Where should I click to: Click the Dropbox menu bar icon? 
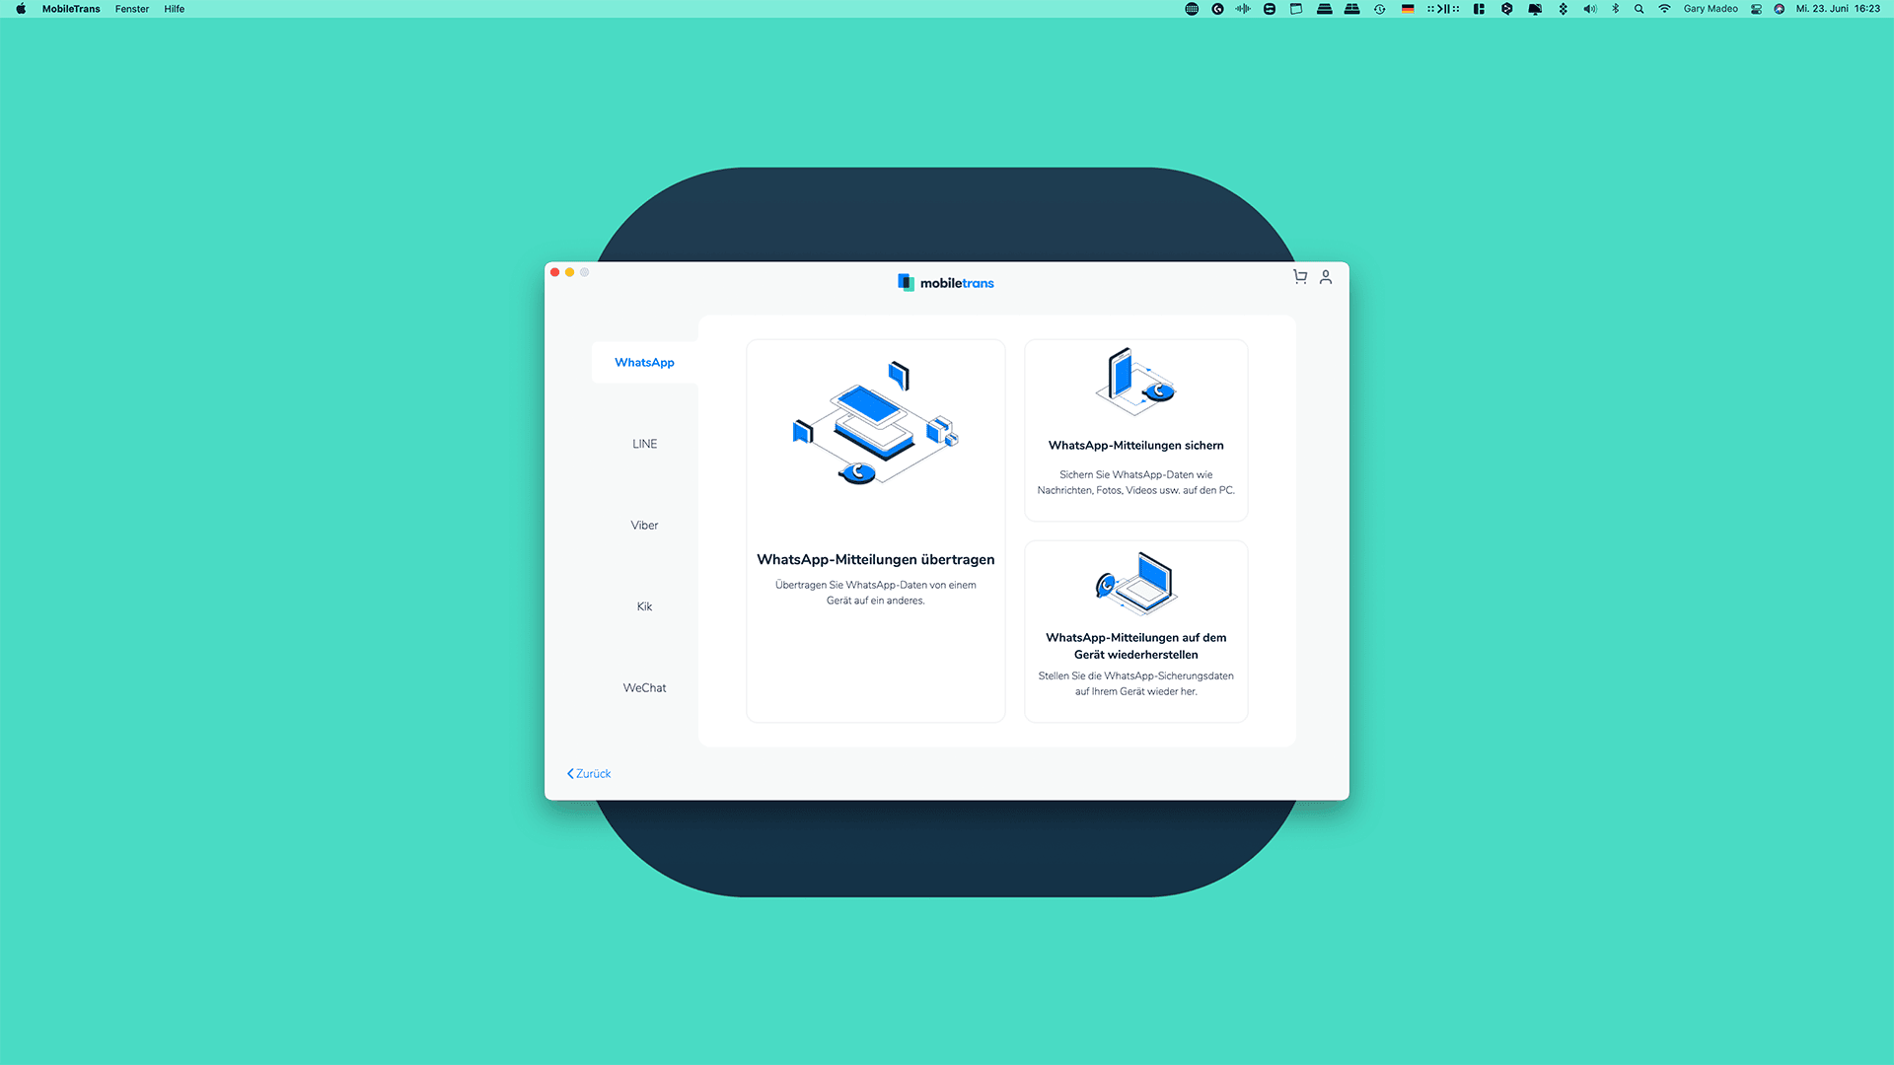pyautogui.click(x=1564, y=9)
